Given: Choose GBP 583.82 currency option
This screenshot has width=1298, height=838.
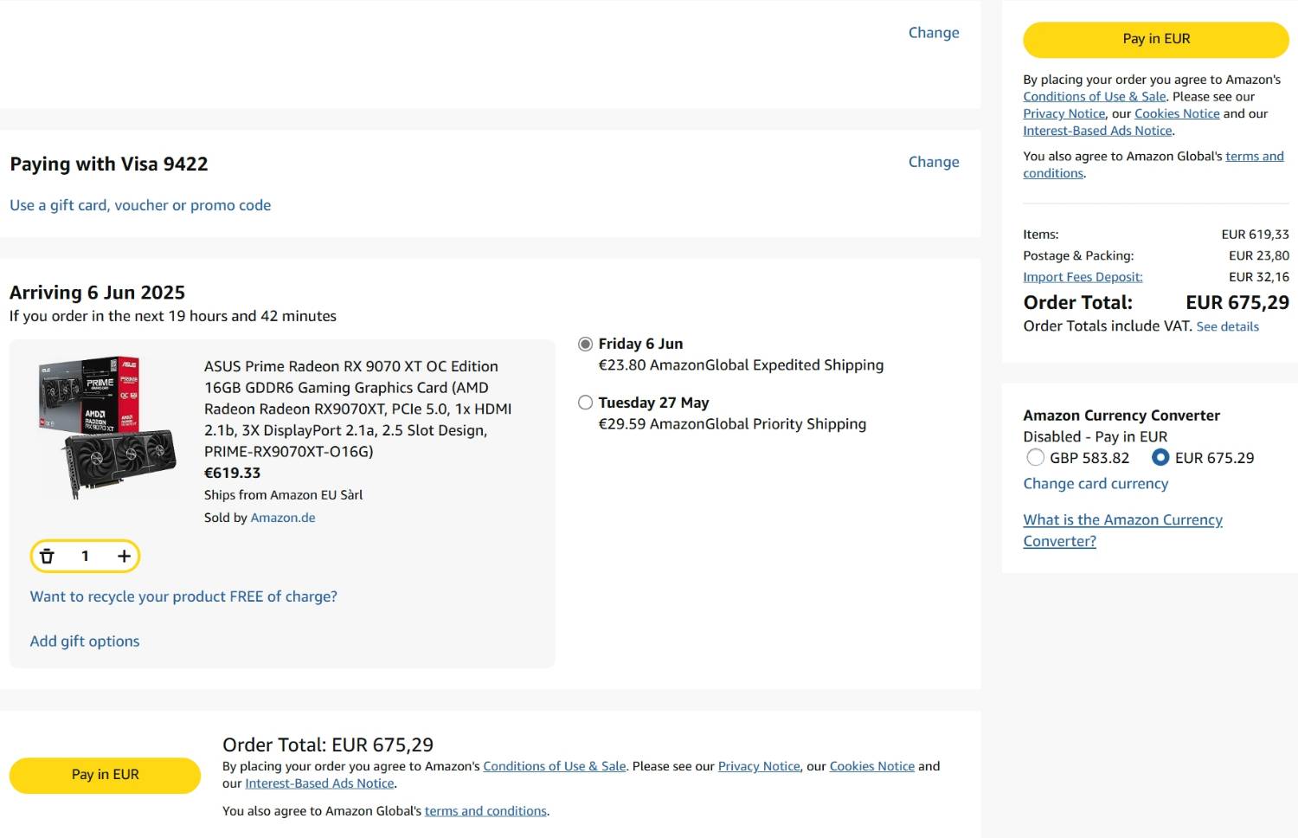Looking at the screenshot, I should click(x=1035, y=458).
